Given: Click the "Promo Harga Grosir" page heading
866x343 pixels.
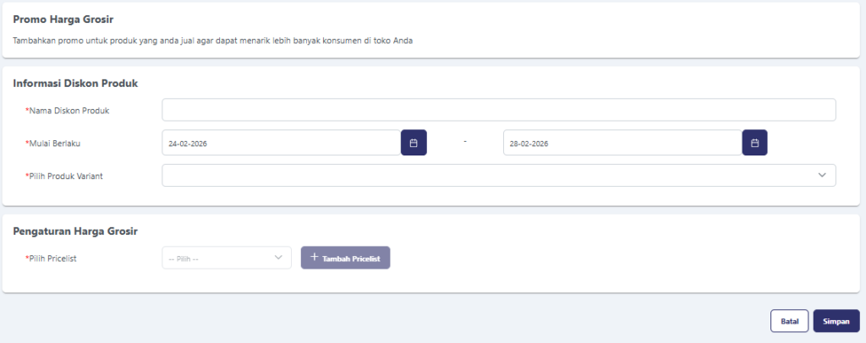Looking at the screenshot, I should [x=63, y=19].
